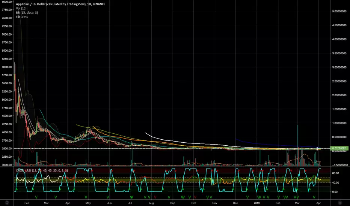This screenshot has width=350, height=206.
Task: Click the Sep label on the time axis
Action: click(172, 203)
